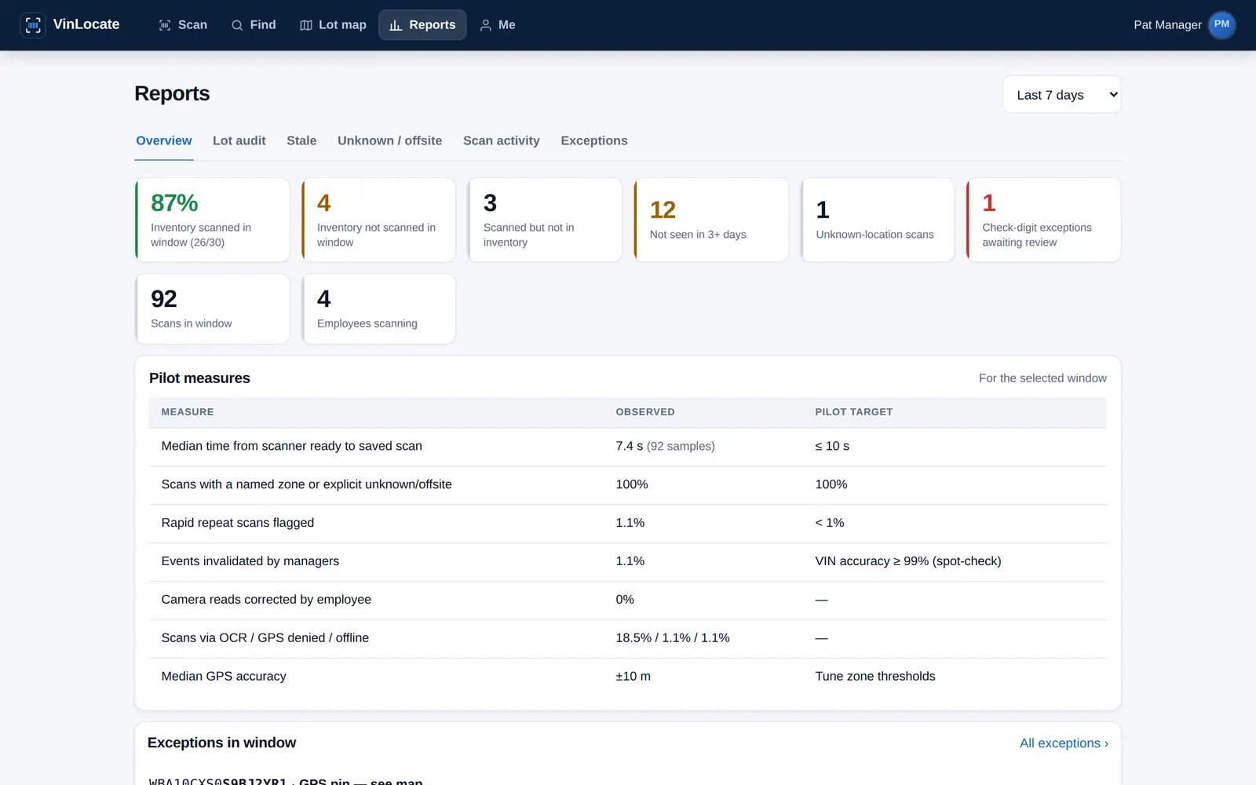Click the 18.5% / 1.1% / 1.1% value

point(673,638)
